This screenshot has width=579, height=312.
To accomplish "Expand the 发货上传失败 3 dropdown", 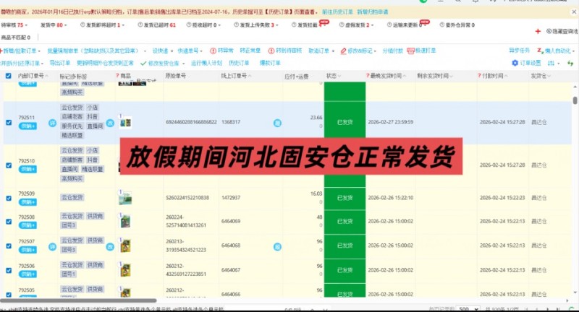I will 277,25.
